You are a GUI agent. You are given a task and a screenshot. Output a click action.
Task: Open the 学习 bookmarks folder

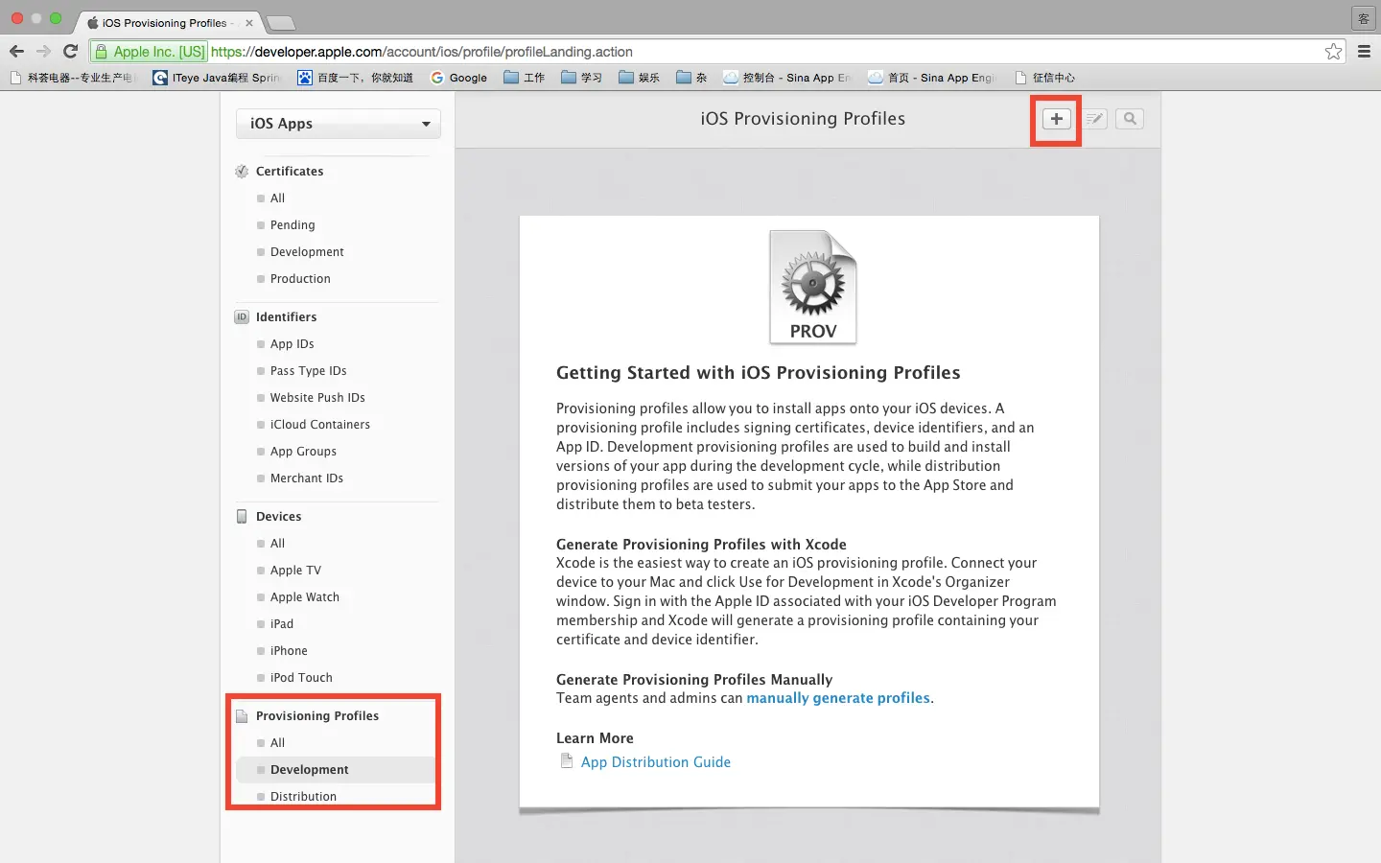pyautogui.click(x=581, y=78)
